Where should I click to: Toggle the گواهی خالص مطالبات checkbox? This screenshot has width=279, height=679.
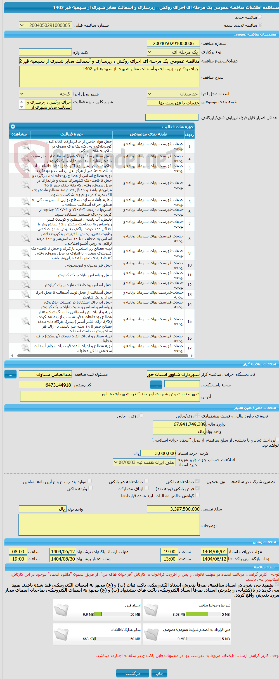point(197,495)
